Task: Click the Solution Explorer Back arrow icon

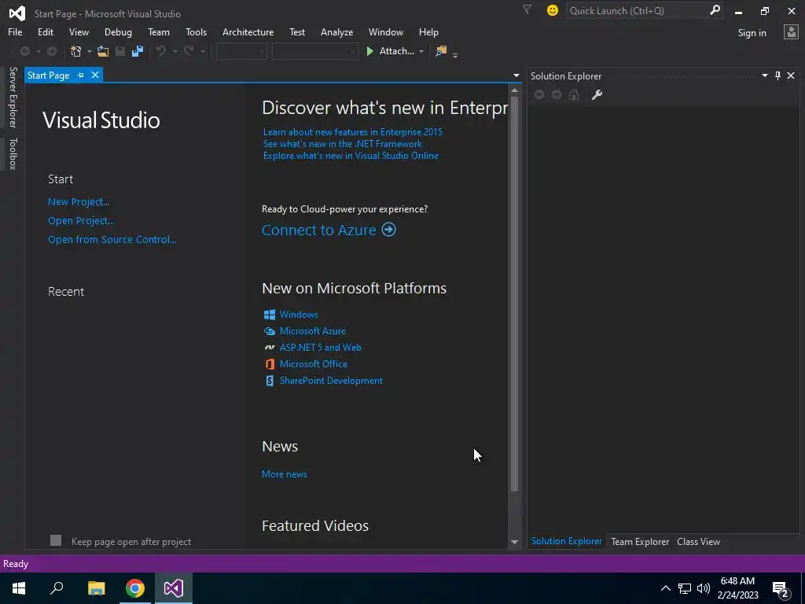Action: (539, 94)
